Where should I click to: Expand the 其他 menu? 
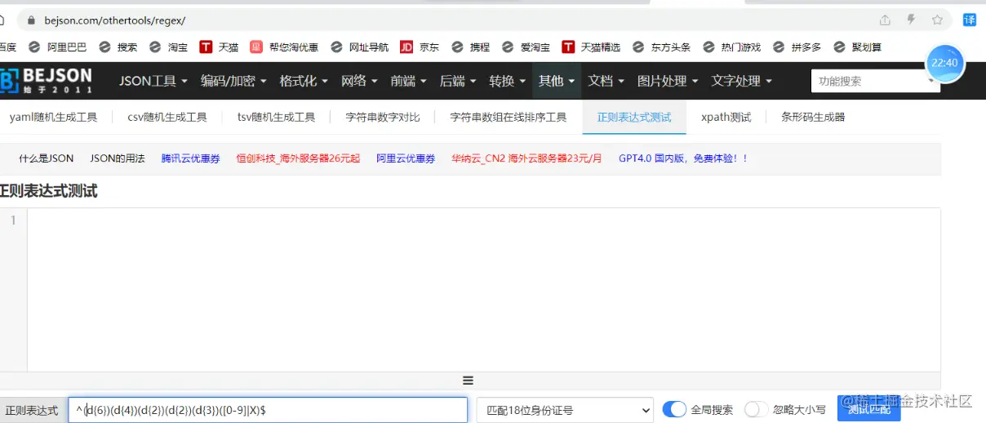click(557, 81)
